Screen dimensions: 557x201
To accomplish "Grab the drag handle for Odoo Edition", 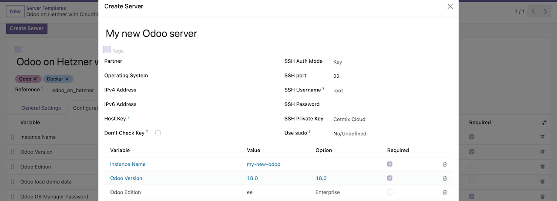I will 12,167.
